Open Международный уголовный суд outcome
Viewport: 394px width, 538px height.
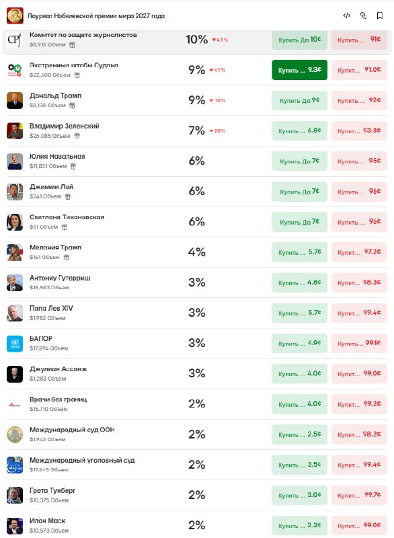click(82, 460)
